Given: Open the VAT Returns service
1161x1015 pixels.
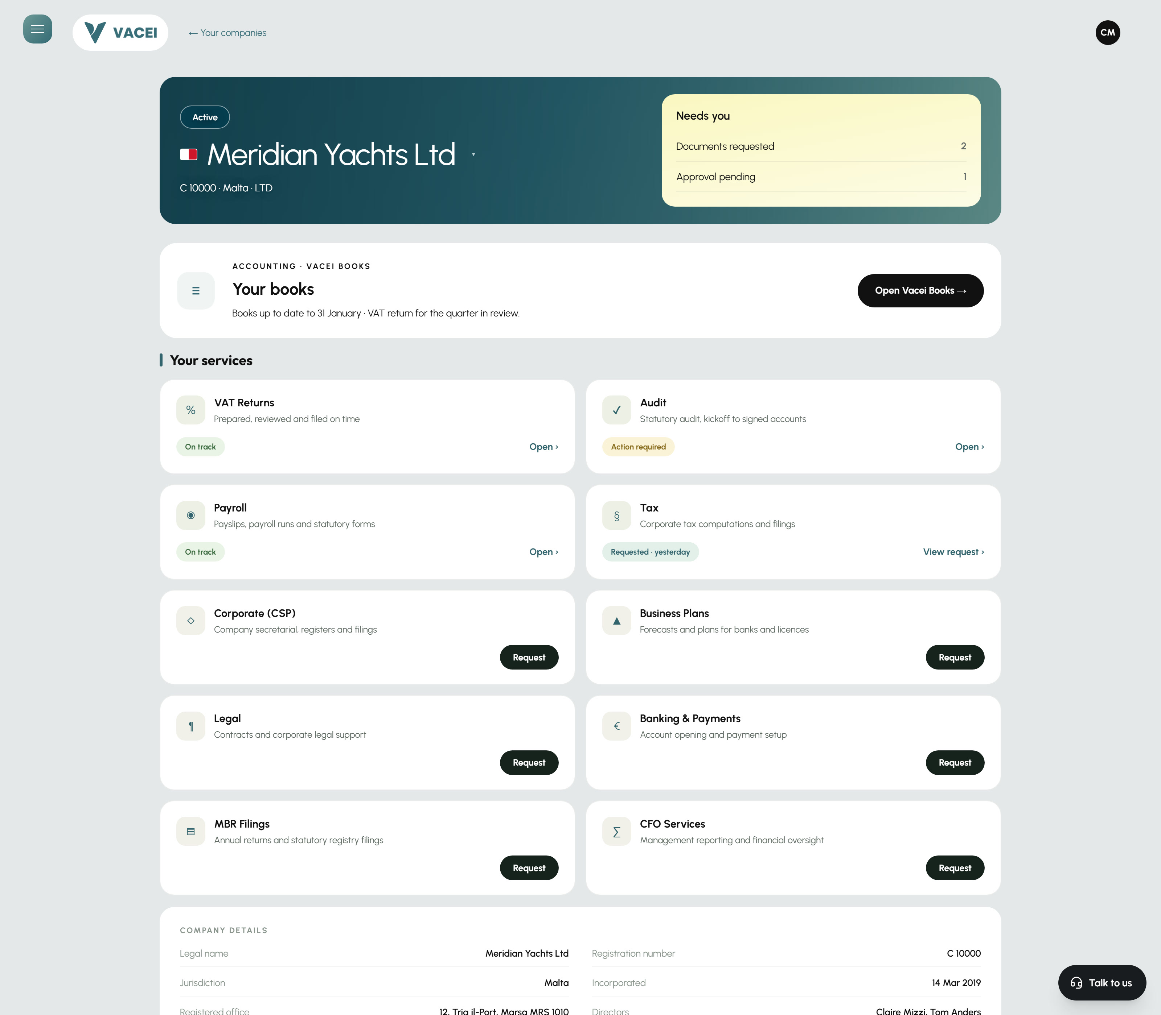Looking at the screenshot, I should click(543, 447).
